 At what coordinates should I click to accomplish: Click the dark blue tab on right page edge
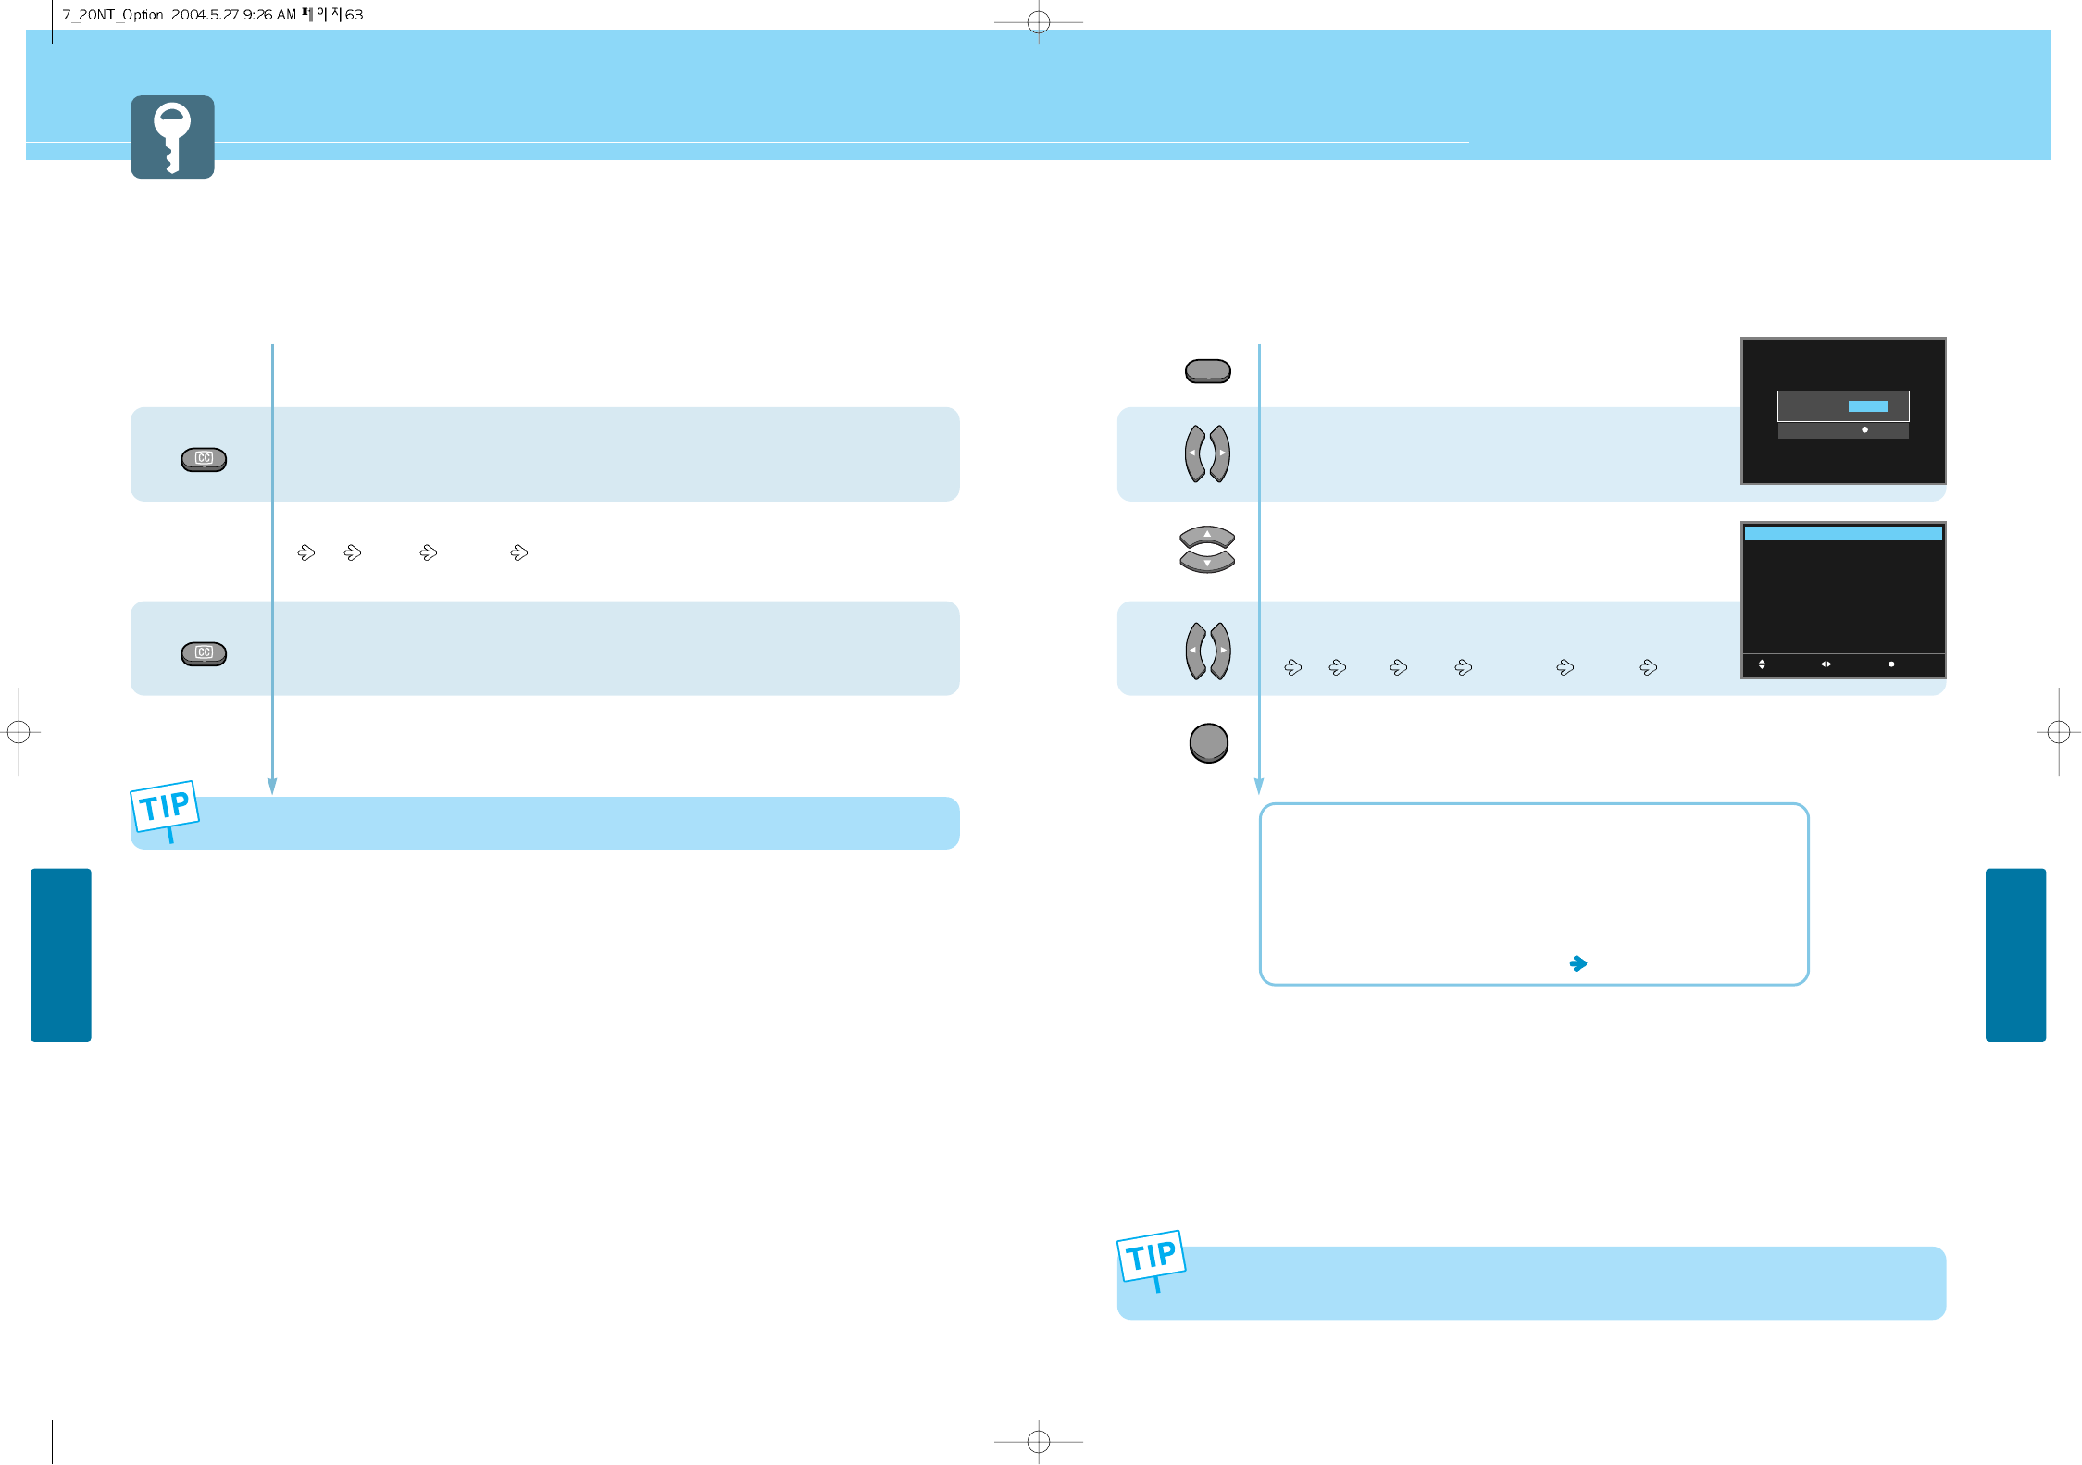[x=2015, y=955]
